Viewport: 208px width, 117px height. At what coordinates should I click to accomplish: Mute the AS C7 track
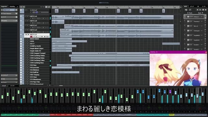pos(26,44)
